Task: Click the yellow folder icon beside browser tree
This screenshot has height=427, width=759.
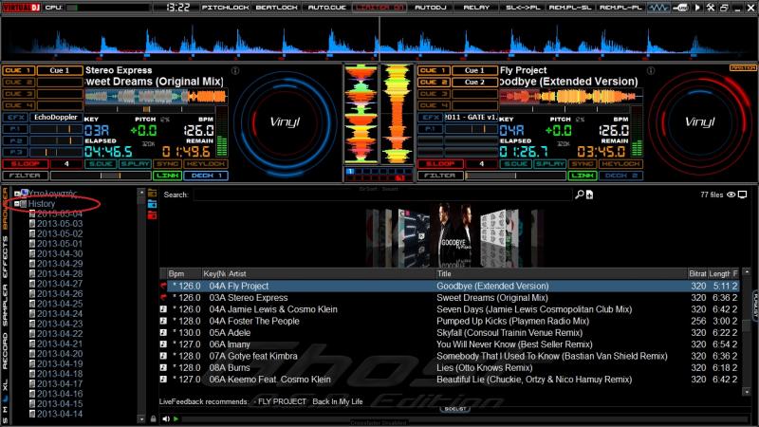Action: (x=152, y=194)
